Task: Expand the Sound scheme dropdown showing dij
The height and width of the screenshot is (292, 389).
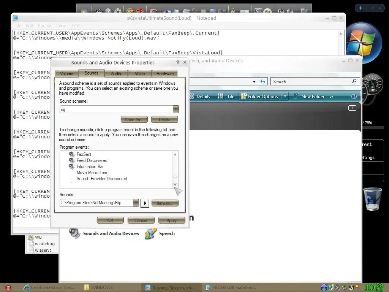Action: tap(176, 109)
